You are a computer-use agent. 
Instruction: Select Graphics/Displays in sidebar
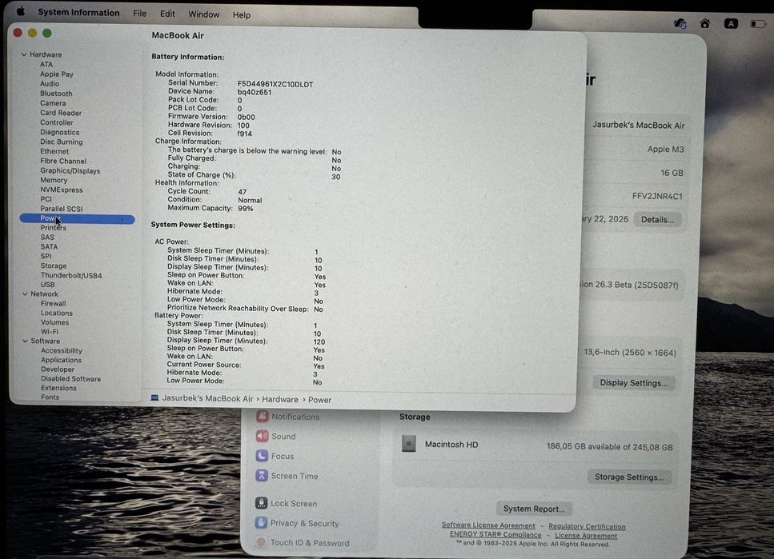[70, 170]
